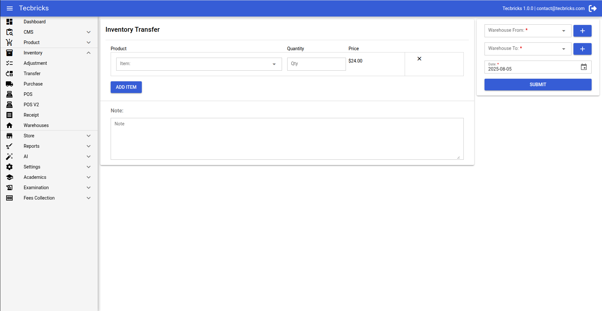Image resolution: width=602 pixels, height=311 pixels.
Task: Click the logout icon in header
Action: coord(593,8)
